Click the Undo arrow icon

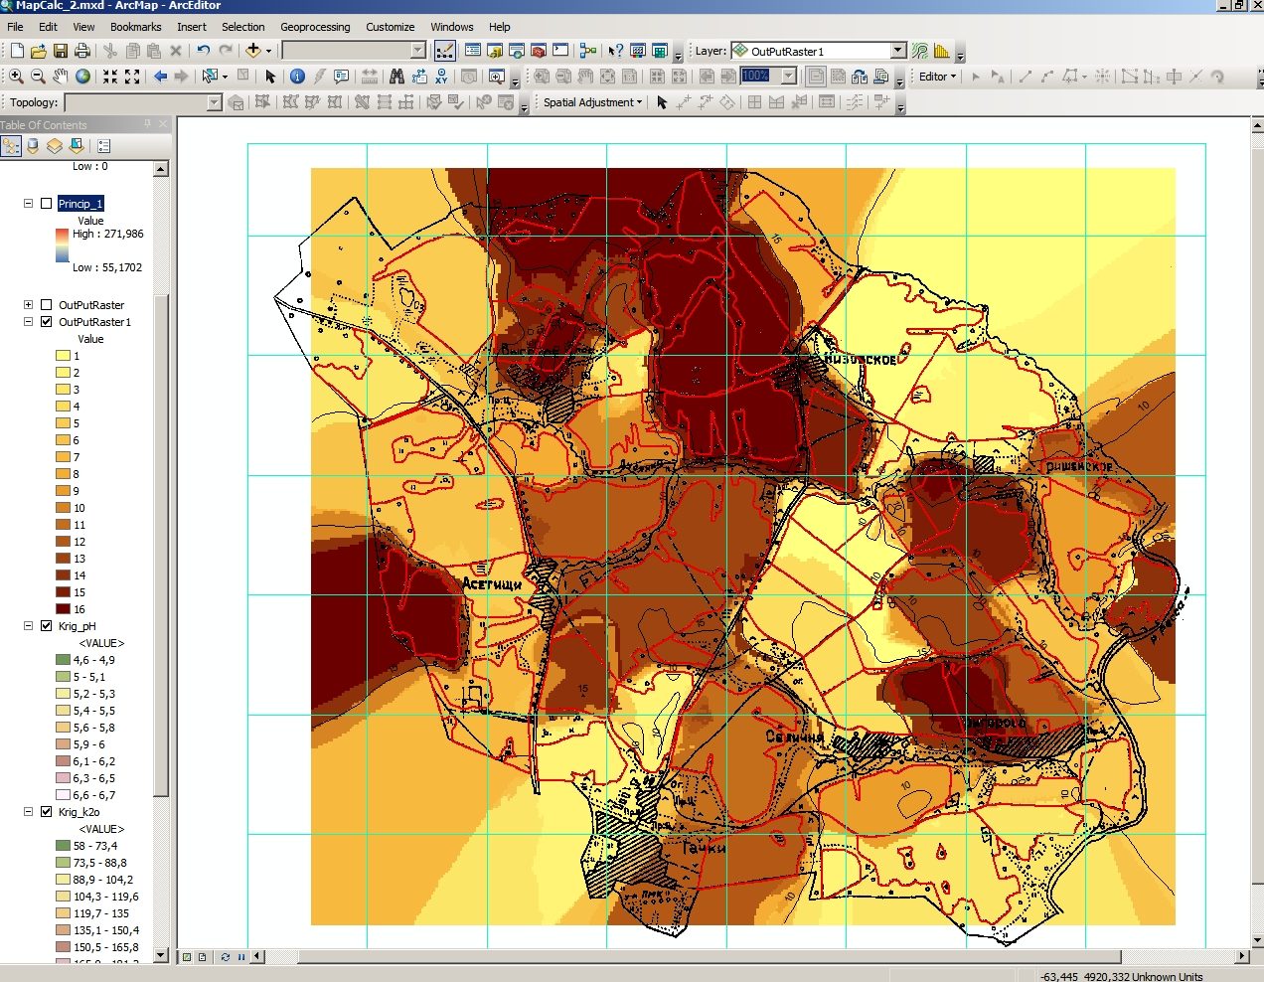pos(204,51)
